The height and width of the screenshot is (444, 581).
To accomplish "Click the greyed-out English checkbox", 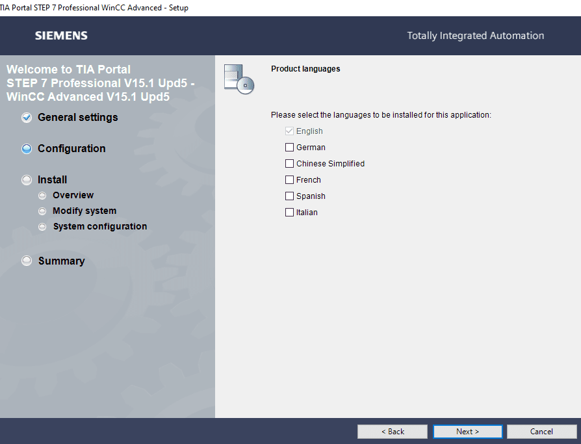I will pos(289,131).
